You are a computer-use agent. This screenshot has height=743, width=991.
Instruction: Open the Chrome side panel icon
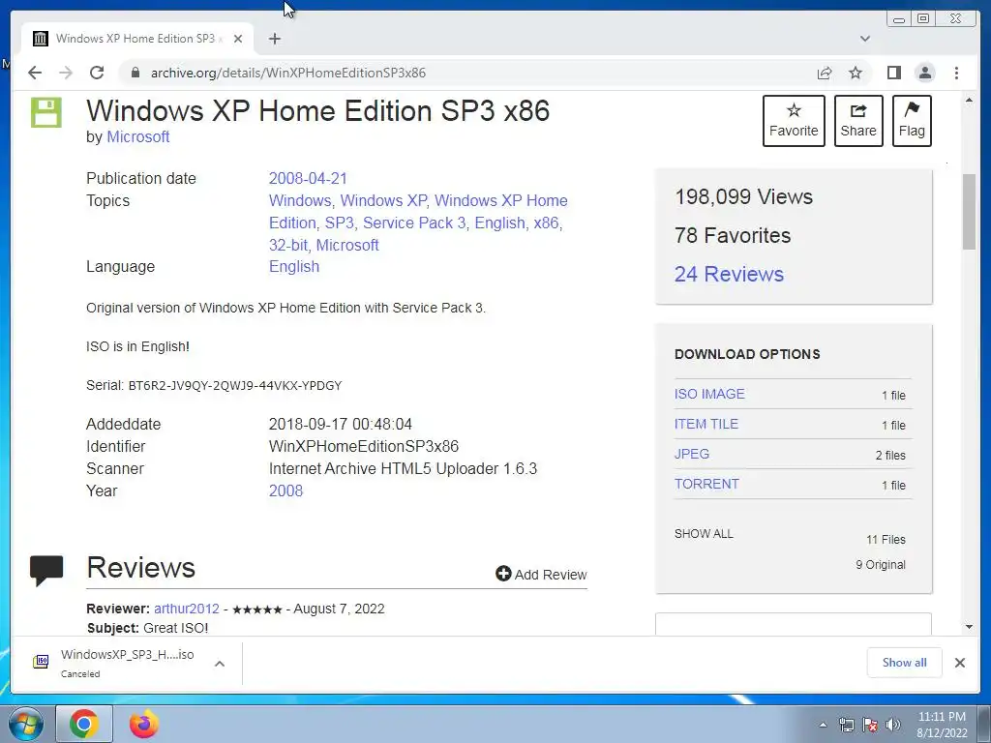(x=893, y=73)
